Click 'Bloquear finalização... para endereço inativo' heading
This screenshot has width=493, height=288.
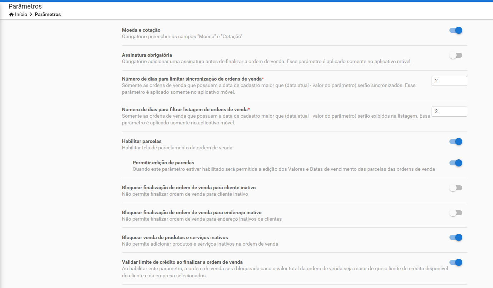pos(192,212)
